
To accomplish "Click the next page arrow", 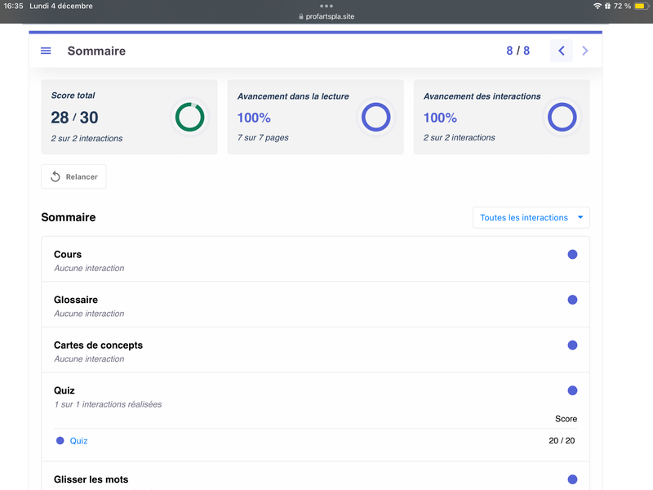I will click(584, 51).
